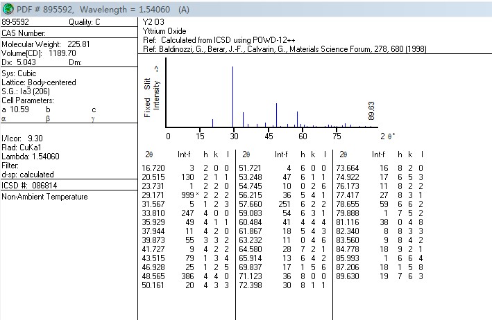
Task: Click the I/Icor value 9.30
Action: coord(35,139)
